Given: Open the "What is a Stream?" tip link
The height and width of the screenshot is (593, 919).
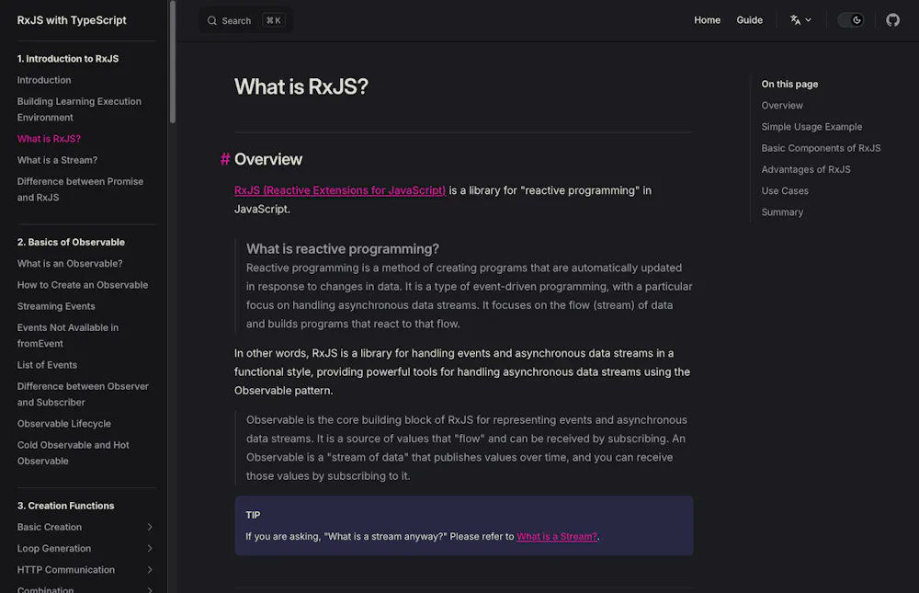Looking at the screenshot, I should (x=557, y=537).
